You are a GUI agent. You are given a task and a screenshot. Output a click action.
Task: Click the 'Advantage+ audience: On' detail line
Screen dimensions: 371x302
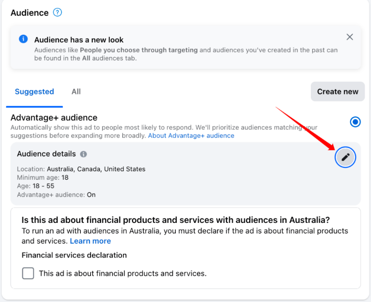click(x=56, y=195)
